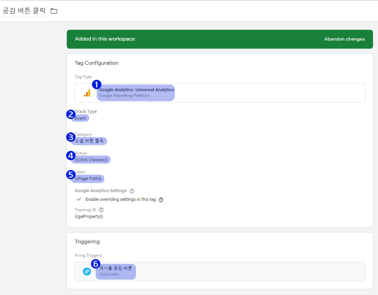Click the Event track type value

coord(80,118)
